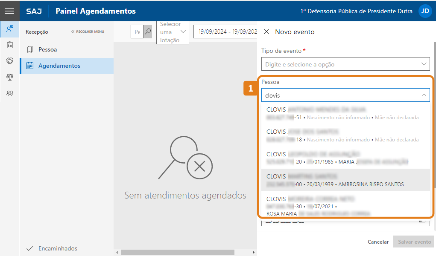
Task: Click the JD user avatar
Action: point(425,11)
